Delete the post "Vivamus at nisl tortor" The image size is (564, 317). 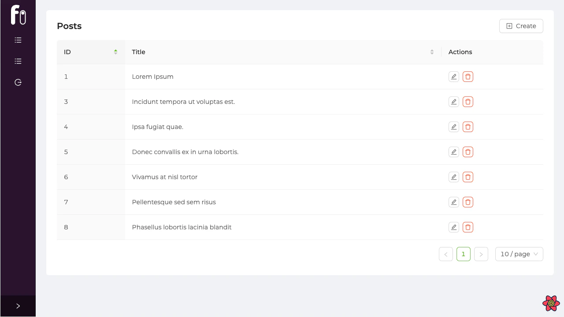468,177
